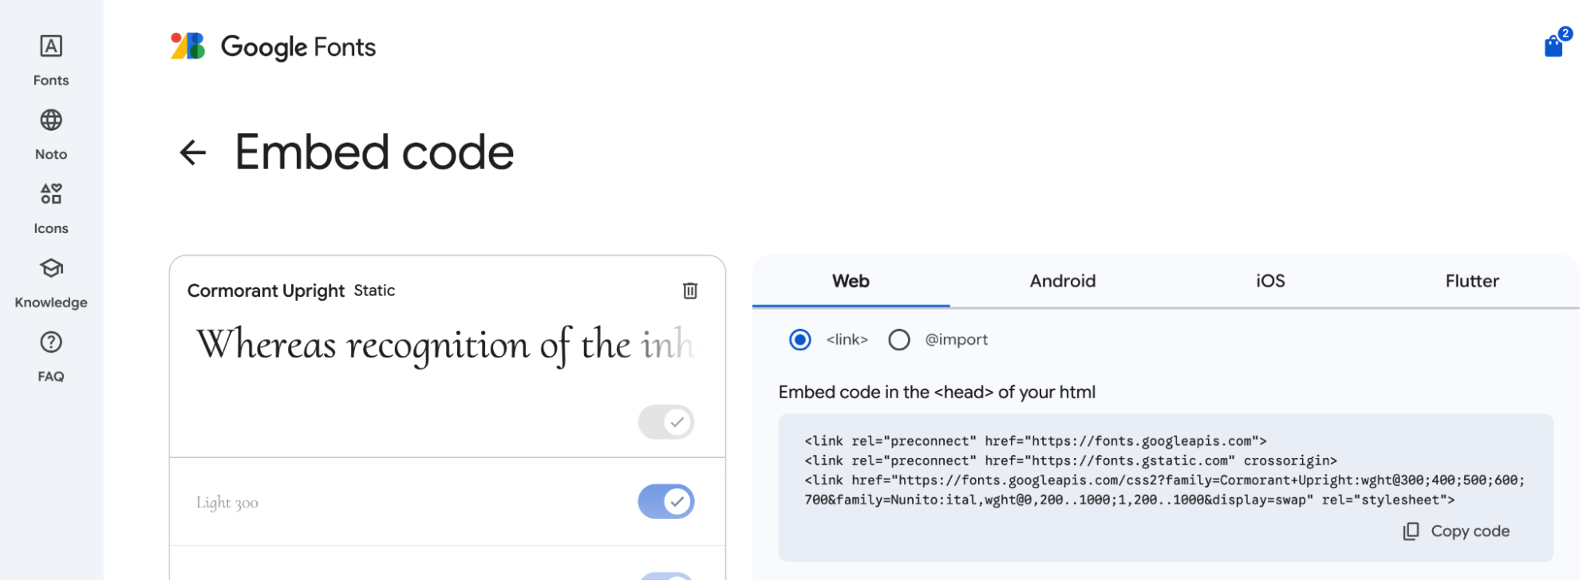The width and height of the screenshot is (1595, 581).
Task: Open the Fonts section in sidebar
Action: click(x=51, y=60)
